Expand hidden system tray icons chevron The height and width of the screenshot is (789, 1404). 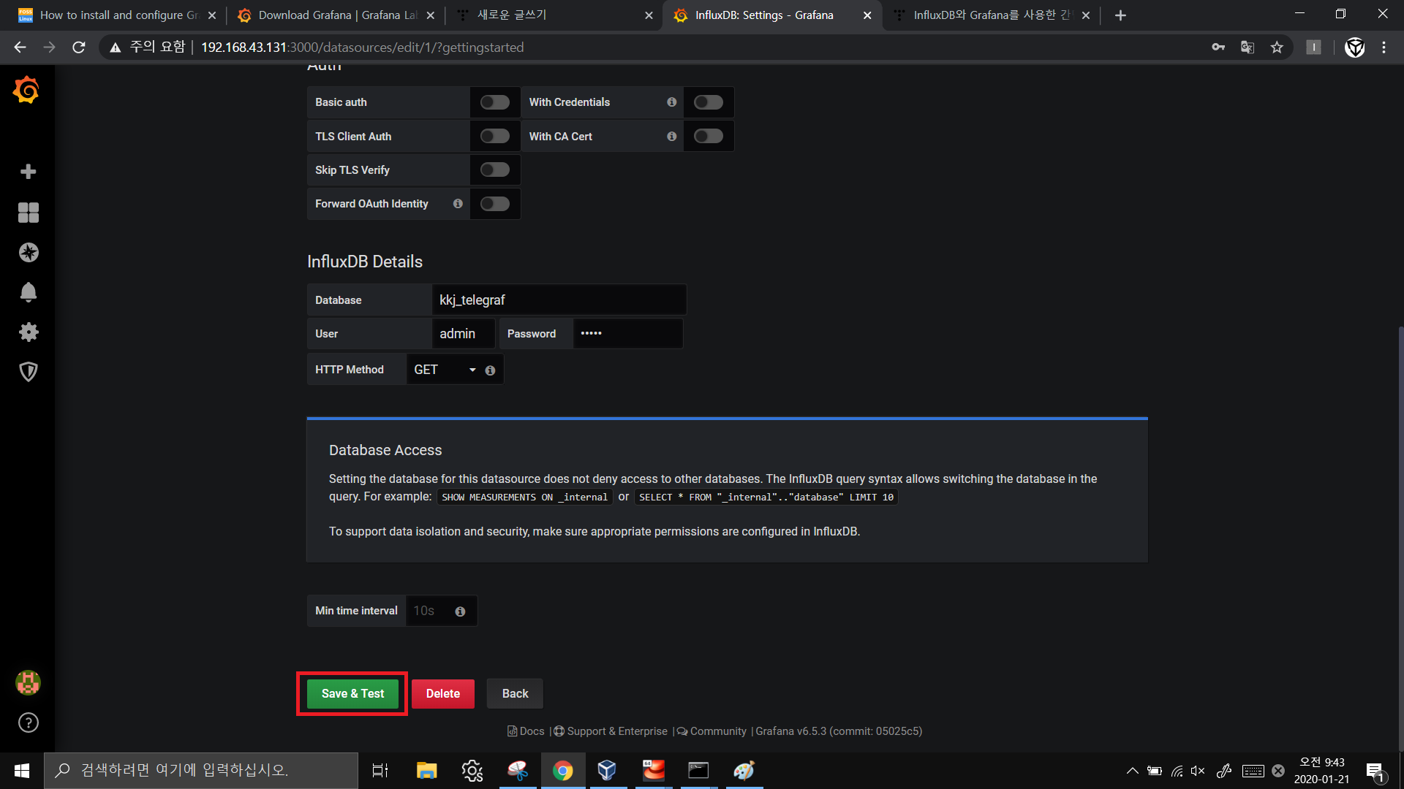(1132, 771)
